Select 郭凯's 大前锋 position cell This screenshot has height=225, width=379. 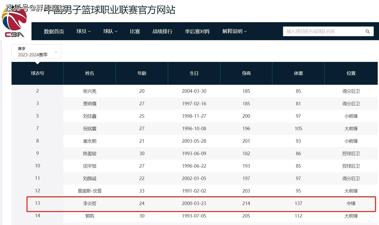click(x=351, y=216)
